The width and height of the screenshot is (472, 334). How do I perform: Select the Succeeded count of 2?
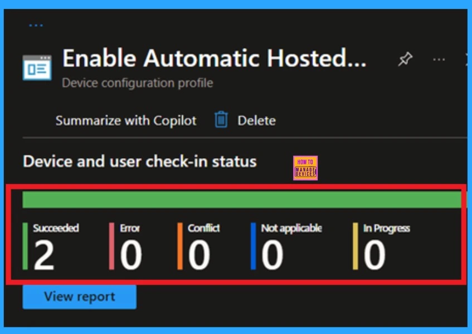(x=44, y=256)
